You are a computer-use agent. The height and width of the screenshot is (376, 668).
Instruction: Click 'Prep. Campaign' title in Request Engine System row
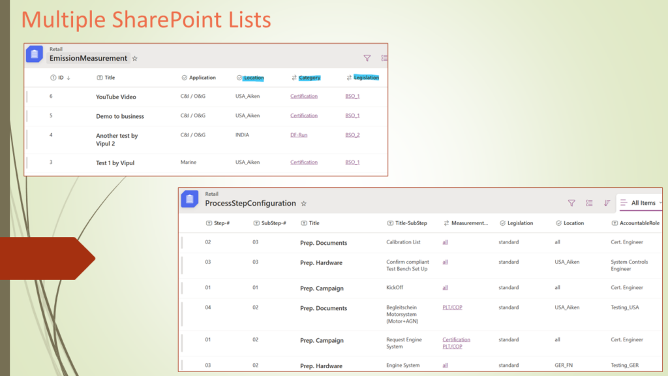[x=322, y=340]
